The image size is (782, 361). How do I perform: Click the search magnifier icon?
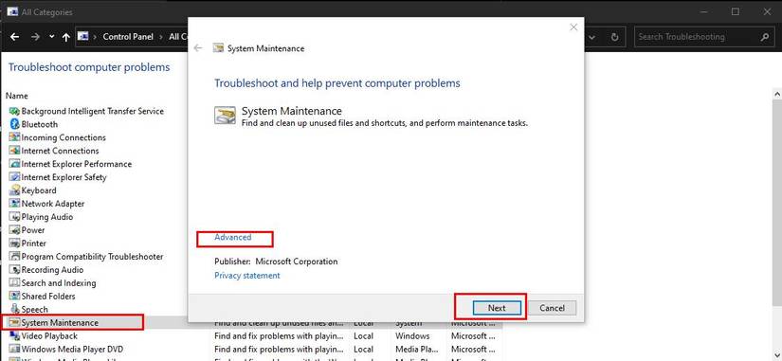click(x=765, y=37)
